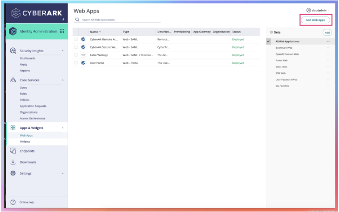This screenshot has height=212, width=339.
Task: Open the SSO Web ellipsis menu
Action: click(x=328, y=73)
